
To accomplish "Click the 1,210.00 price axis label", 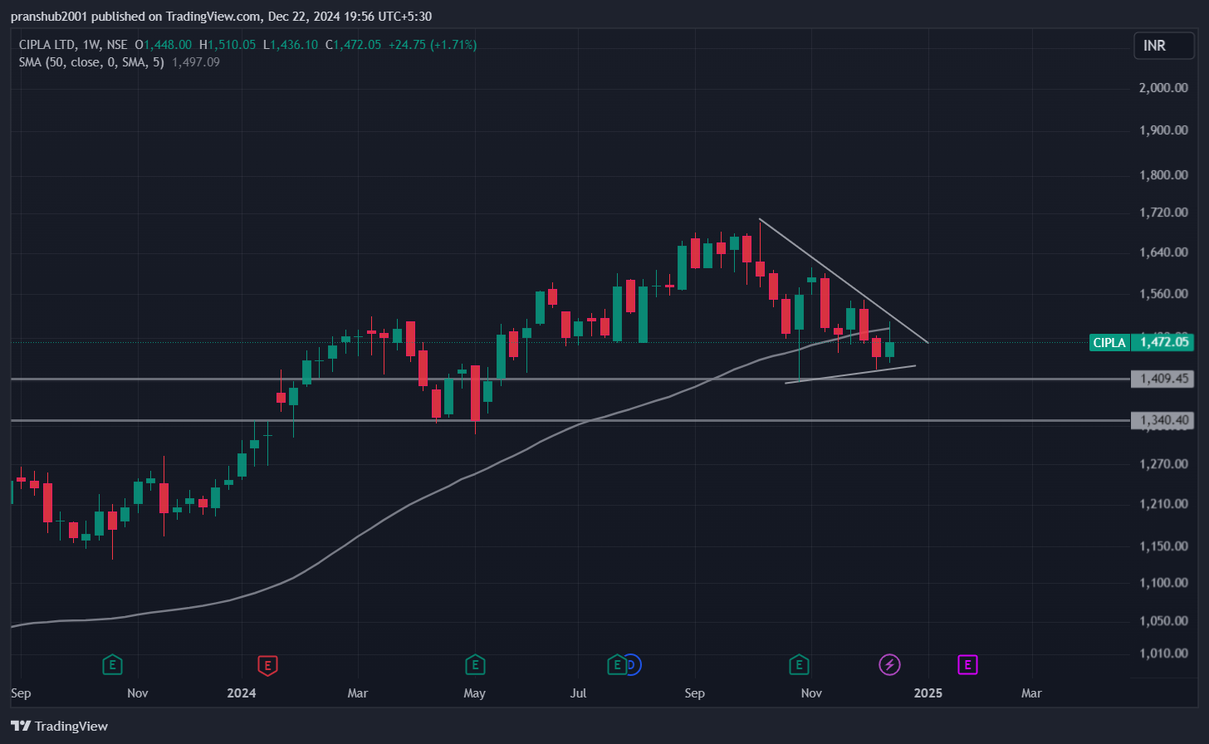I will (x=1163, y=504).
